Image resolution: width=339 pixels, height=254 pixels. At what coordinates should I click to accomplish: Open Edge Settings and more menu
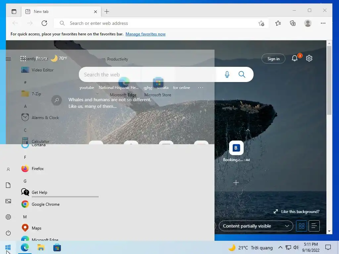point(323,23)
